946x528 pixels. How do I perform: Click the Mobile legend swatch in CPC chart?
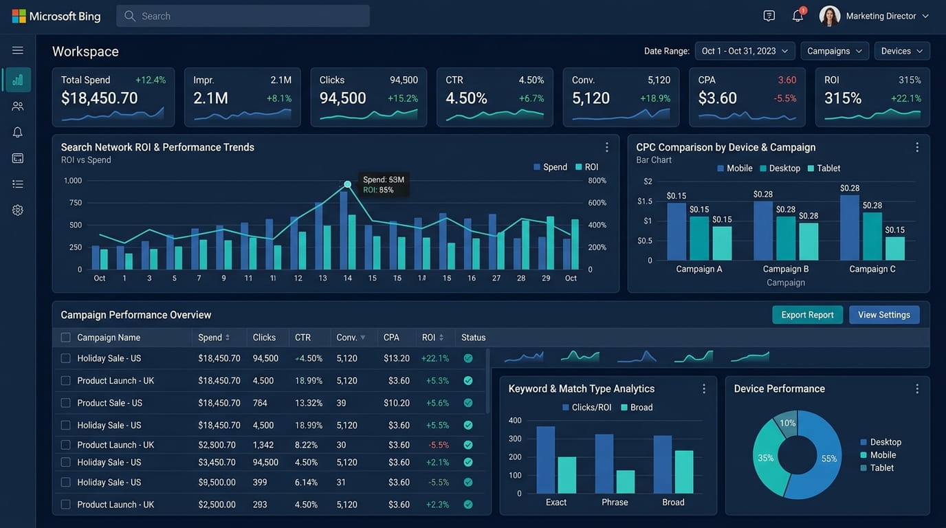point(720,168)
